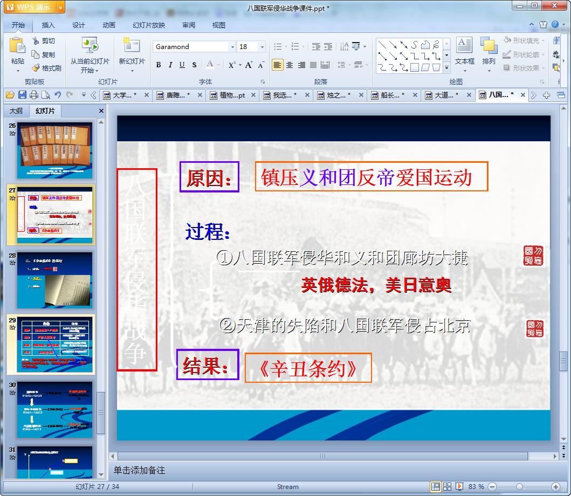This screenshot has width=571, height=496.
Task: Add a new document tab with plus icon
Action: click(x=546, y=95)
